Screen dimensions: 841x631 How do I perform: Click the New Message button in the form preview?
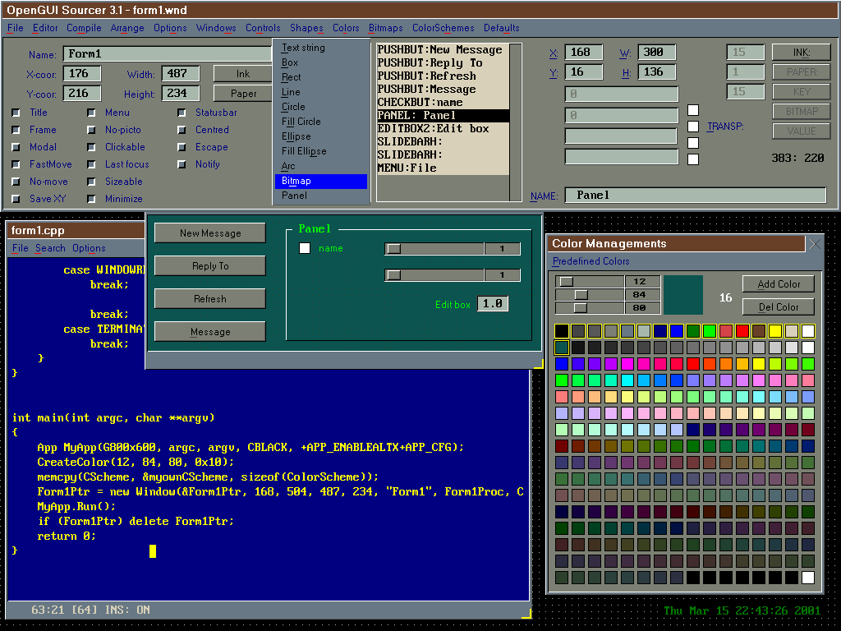pos(210,233)
